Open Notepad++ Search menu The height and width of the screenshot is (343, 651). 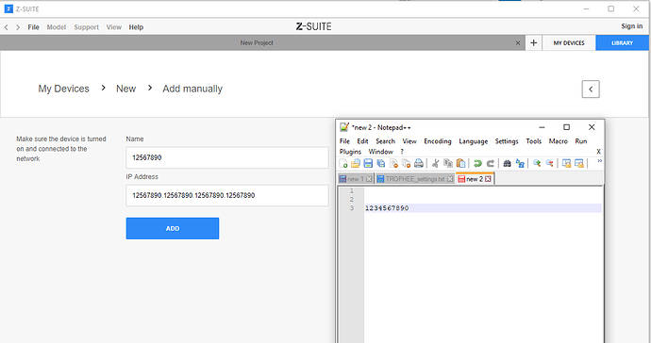tap(385, 141)
